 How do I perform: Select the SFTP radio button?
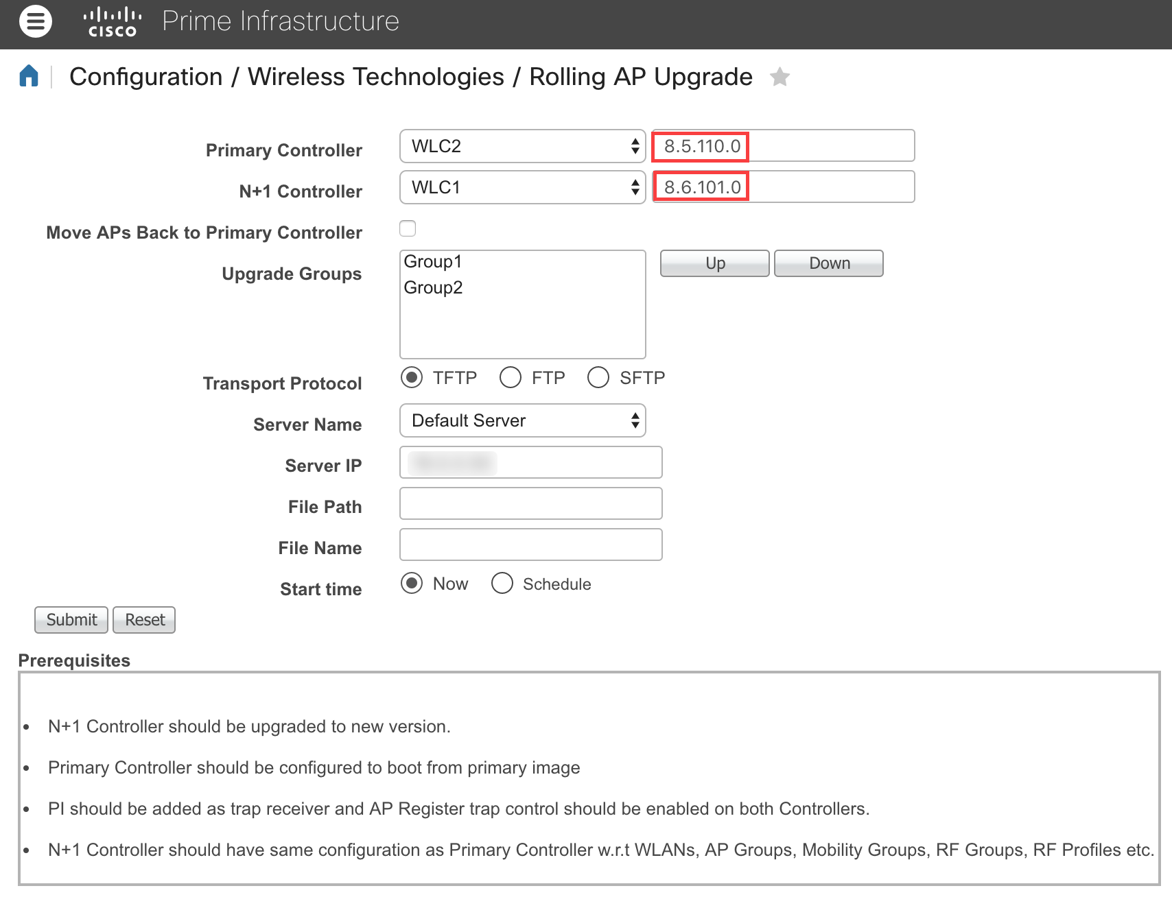click(x=598, y=377)
